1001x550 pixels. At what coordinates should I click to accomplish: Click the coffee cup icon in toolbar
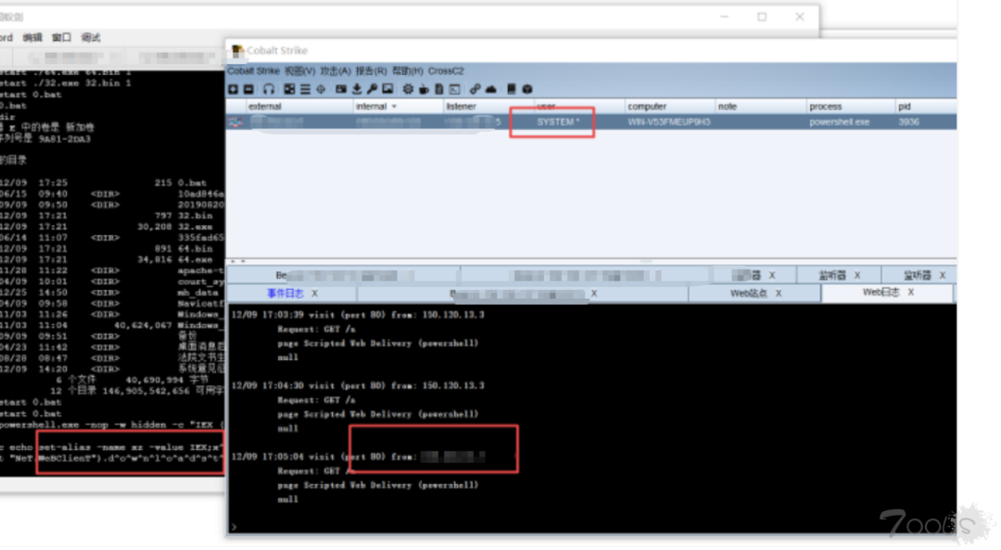(x=424, y=89)
